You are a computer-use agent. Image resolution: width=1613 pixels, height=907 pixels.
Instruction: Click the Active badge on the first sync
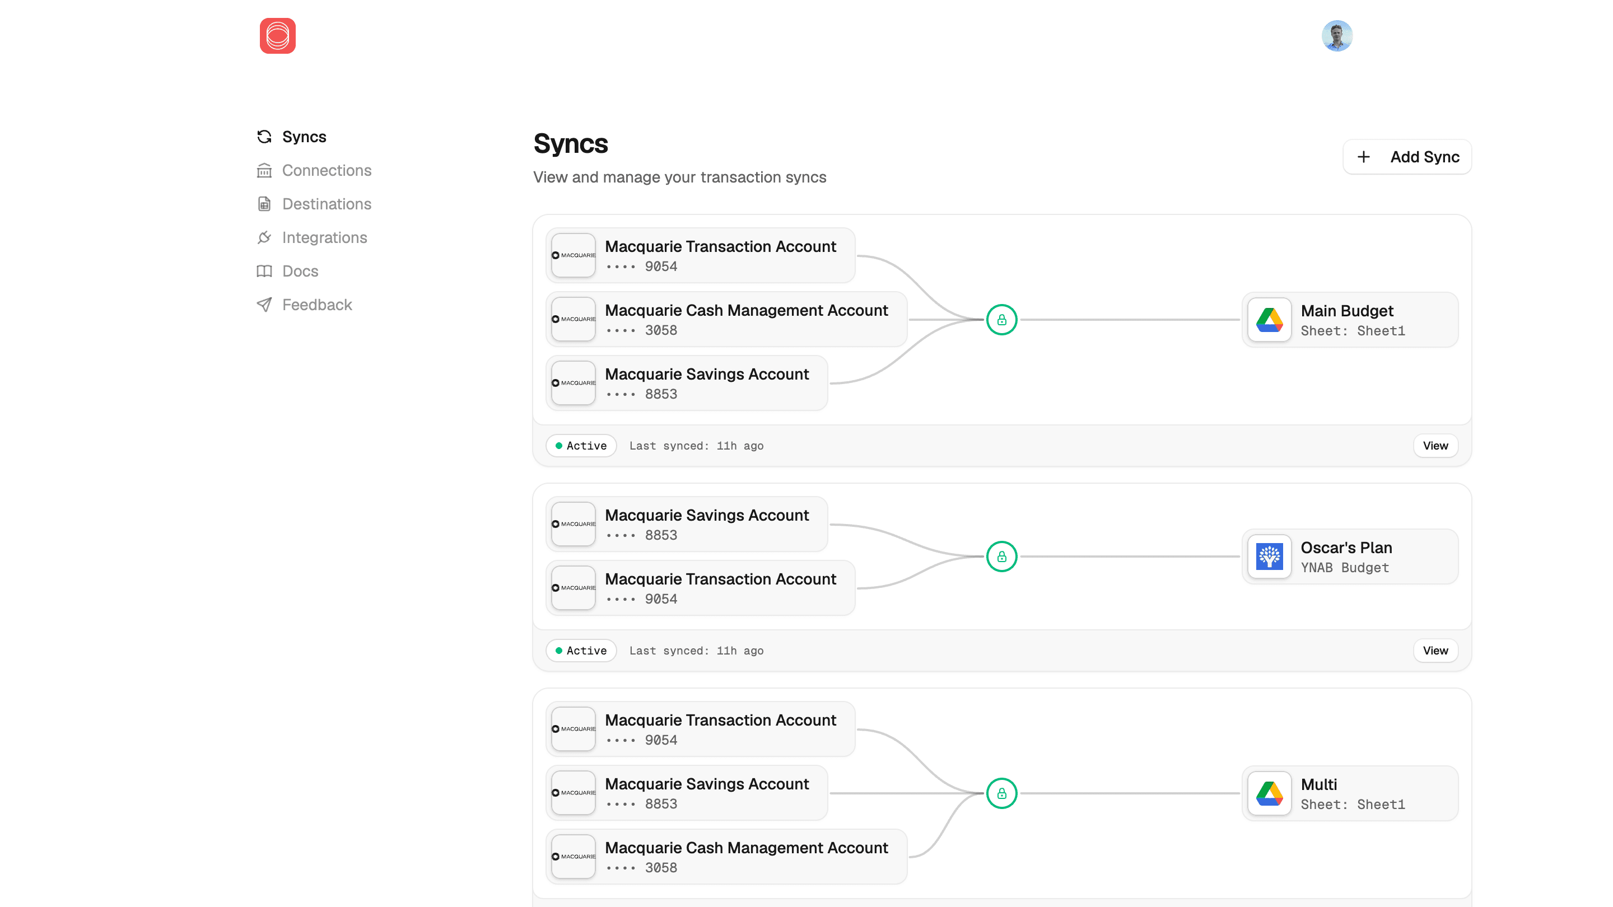coord(581,446)
